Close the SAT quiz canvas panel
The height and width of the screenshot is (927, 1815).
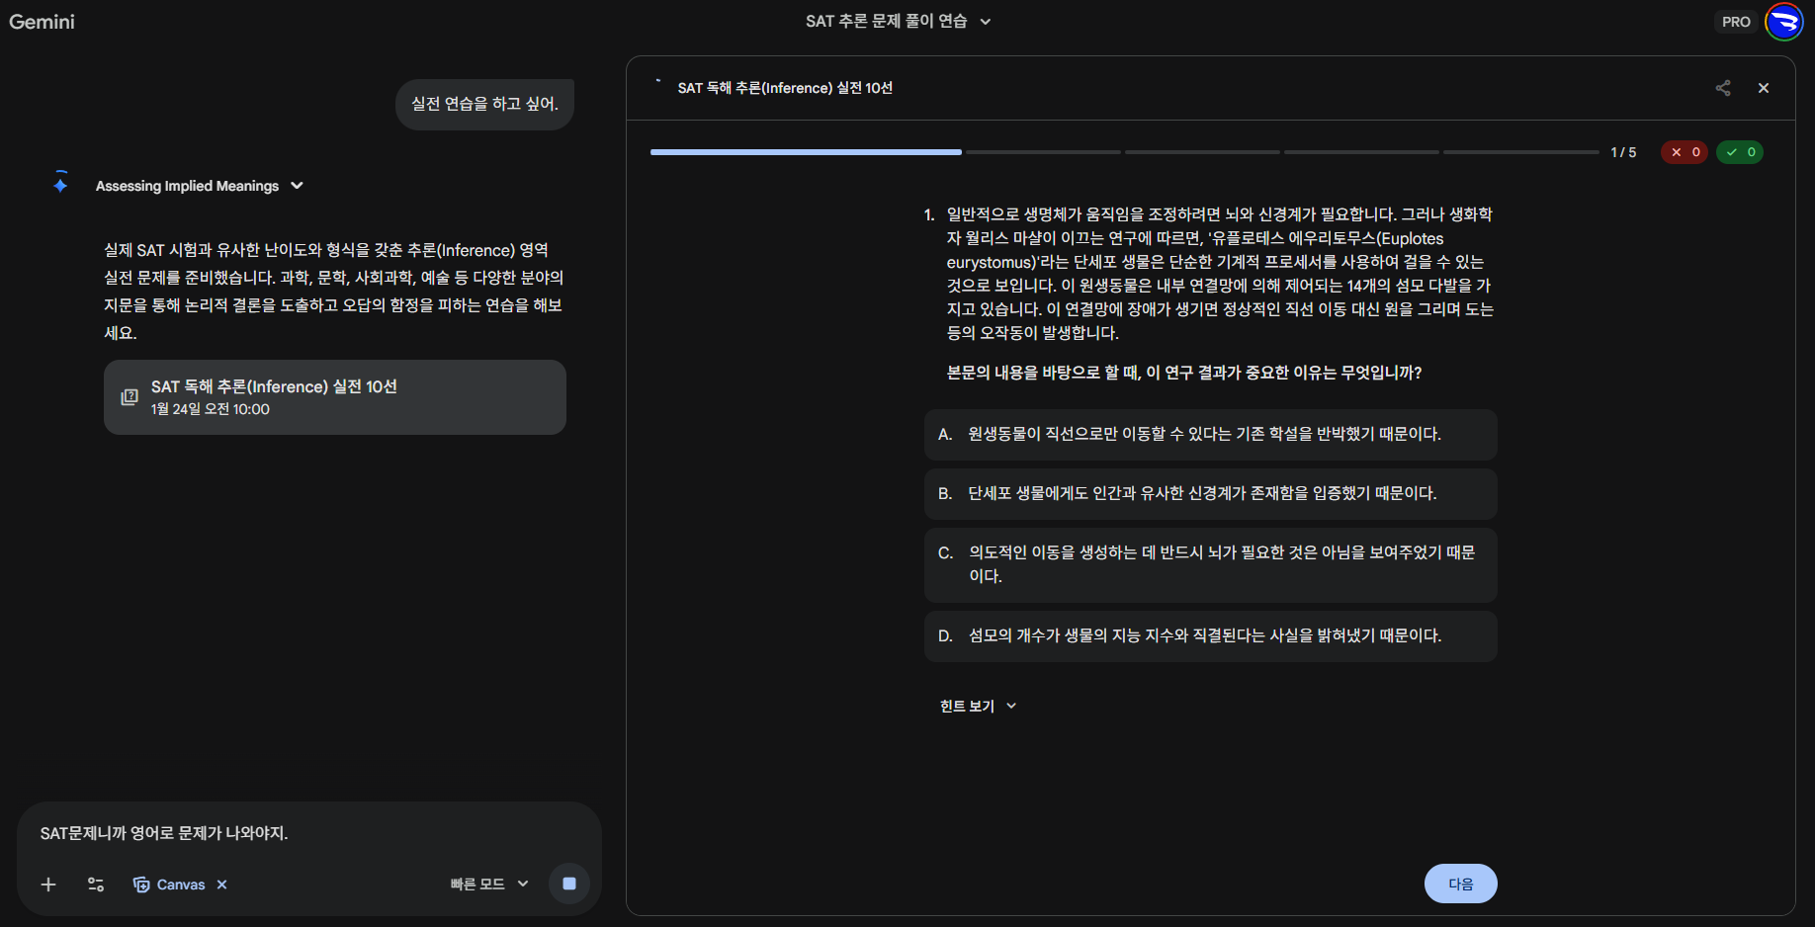click(x=1763, y=88)
